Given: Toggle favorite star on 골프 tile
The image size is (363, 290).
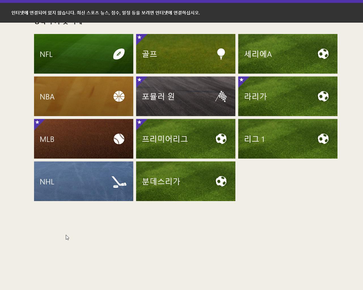Looking at the screenshot, I should click(139, 37).
